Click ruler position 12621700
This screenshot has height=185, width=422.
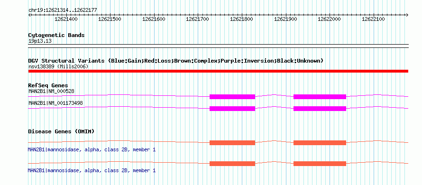pyautogui.click(x=198, y=19)
